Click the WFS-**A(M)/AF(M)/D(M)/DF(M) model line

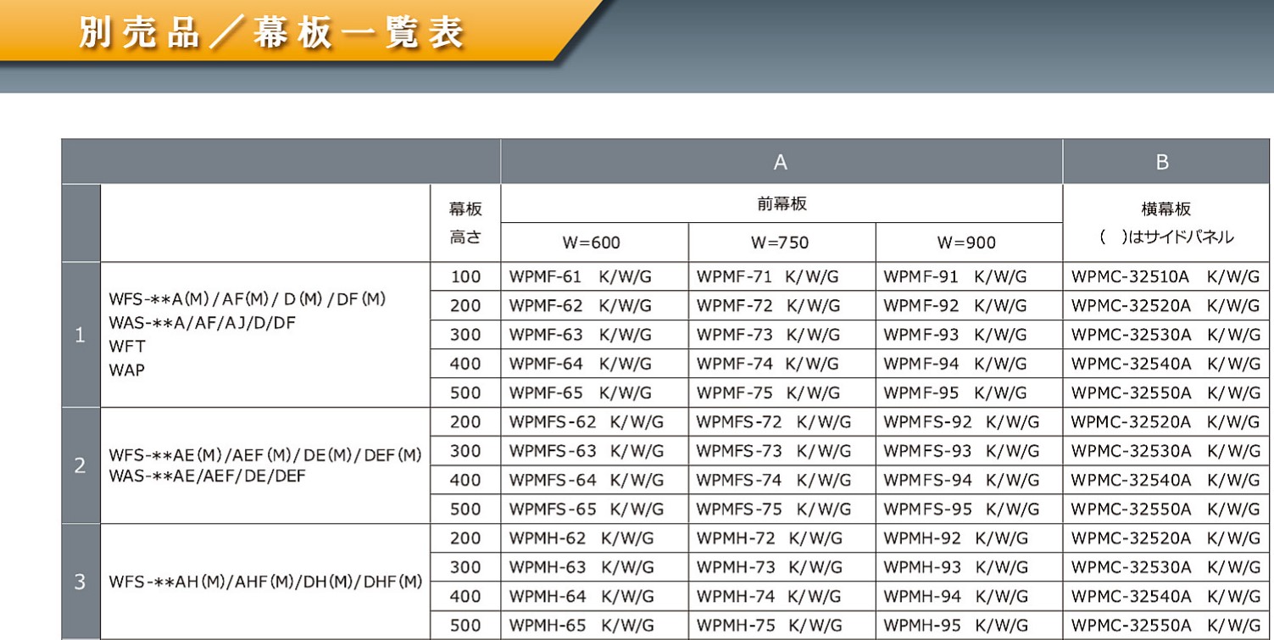click(x=248, y=299)
